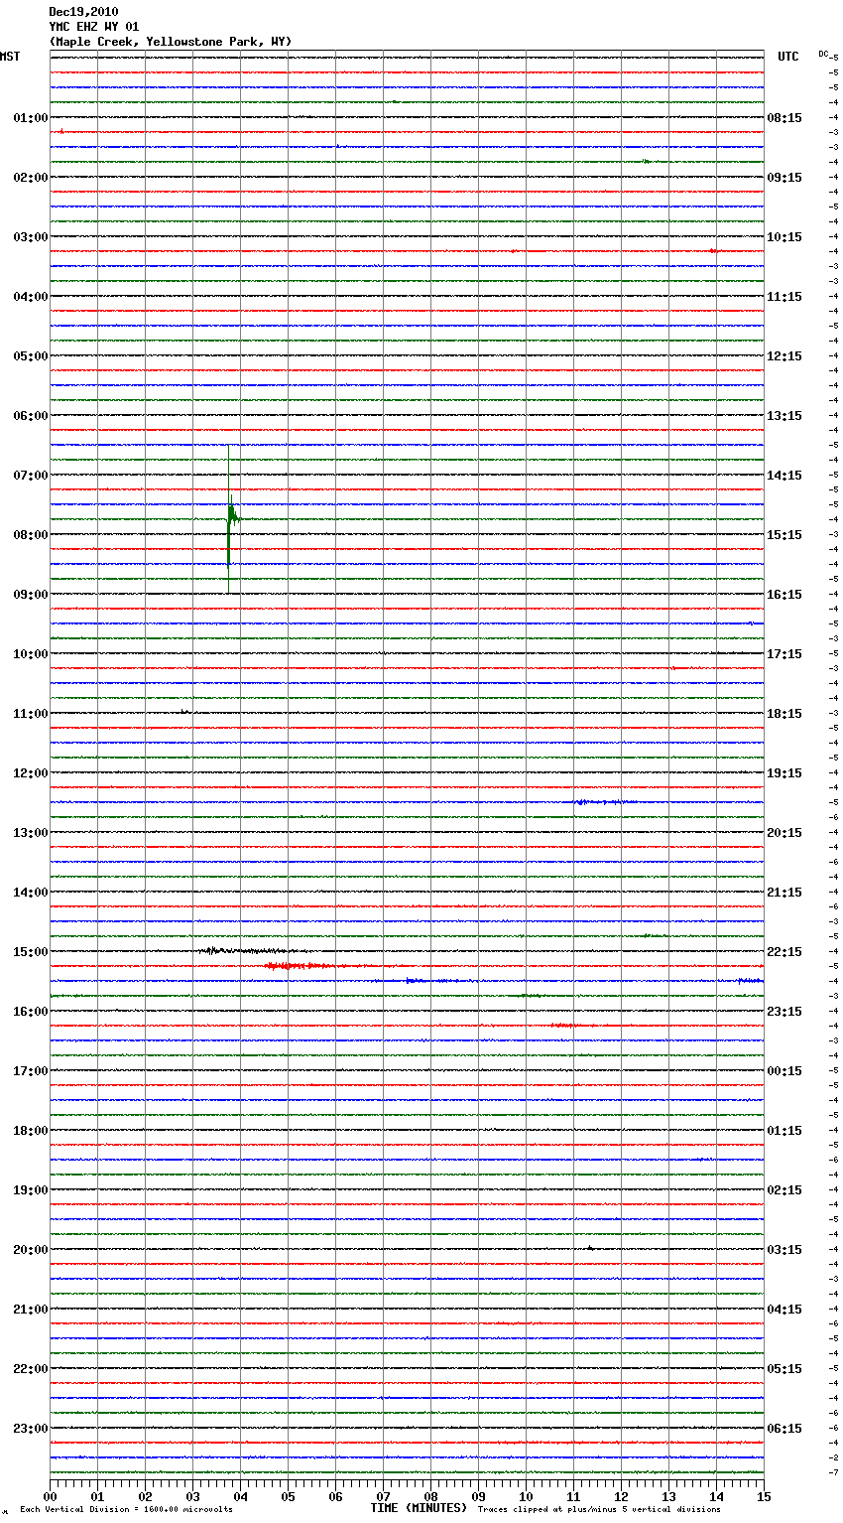This screenshot has width=843, height=1523.
Task: Click the 03:15 UTC time label
Action: coord(784,1250)
